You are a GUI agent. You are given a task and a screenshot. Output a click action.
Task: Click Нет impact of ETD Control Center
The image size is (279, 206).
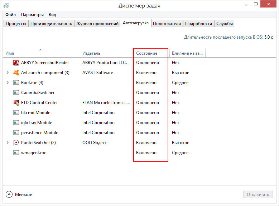(175, 103)
